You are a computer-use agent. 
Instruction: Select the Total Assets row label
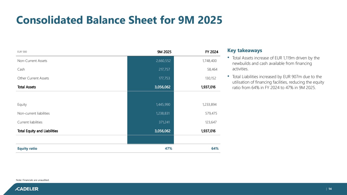tap(27, 87)
